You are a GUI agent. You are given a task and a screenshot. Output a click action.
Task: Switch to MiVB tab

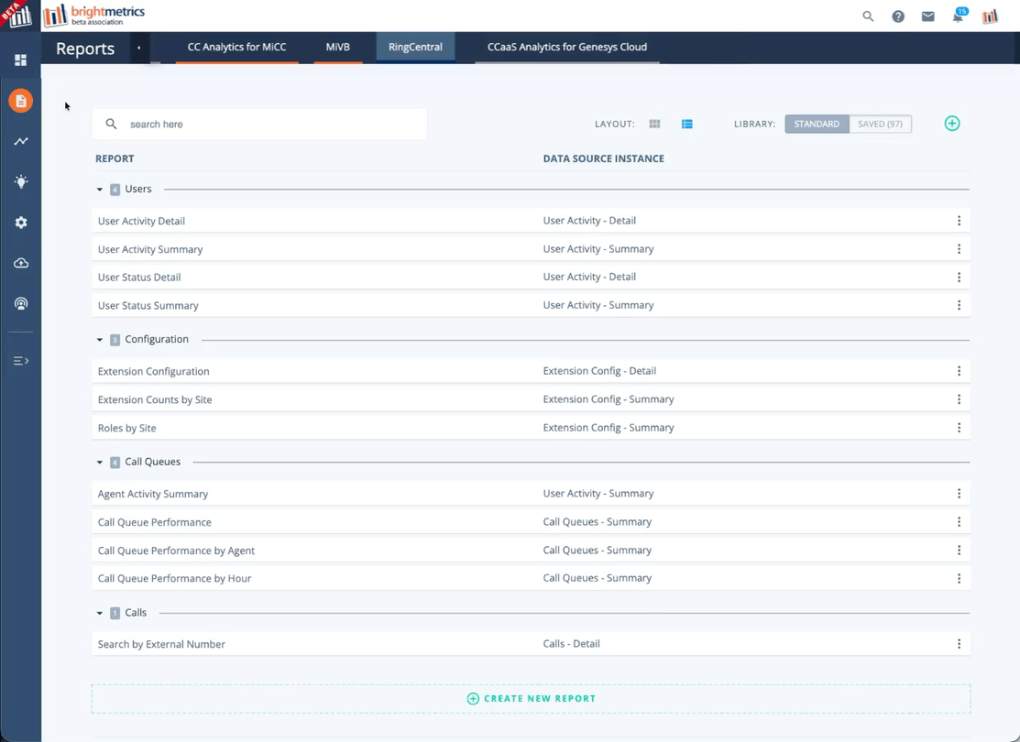[337, 48]
